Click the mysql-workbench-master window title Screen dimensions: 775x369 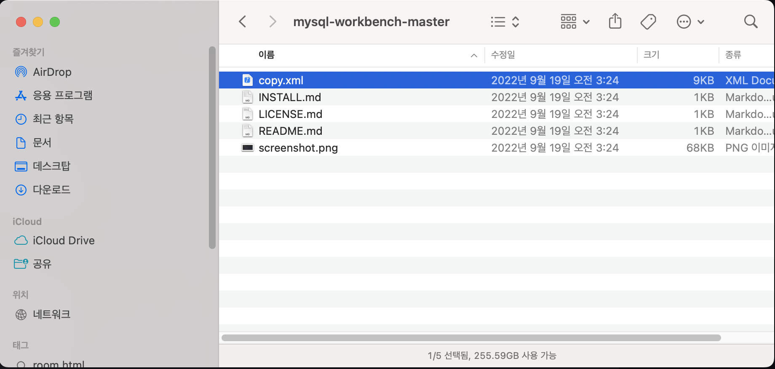(x=371, y=21)
